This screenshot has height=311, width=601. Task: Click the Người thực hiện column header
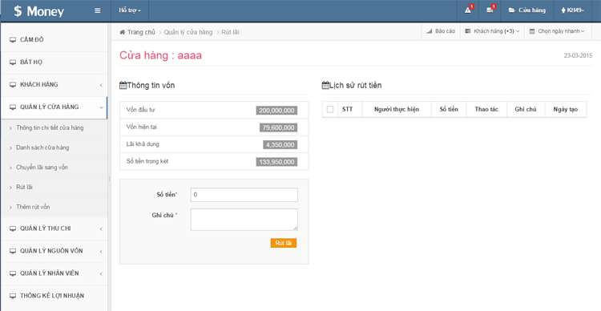[x=397, y=109]
